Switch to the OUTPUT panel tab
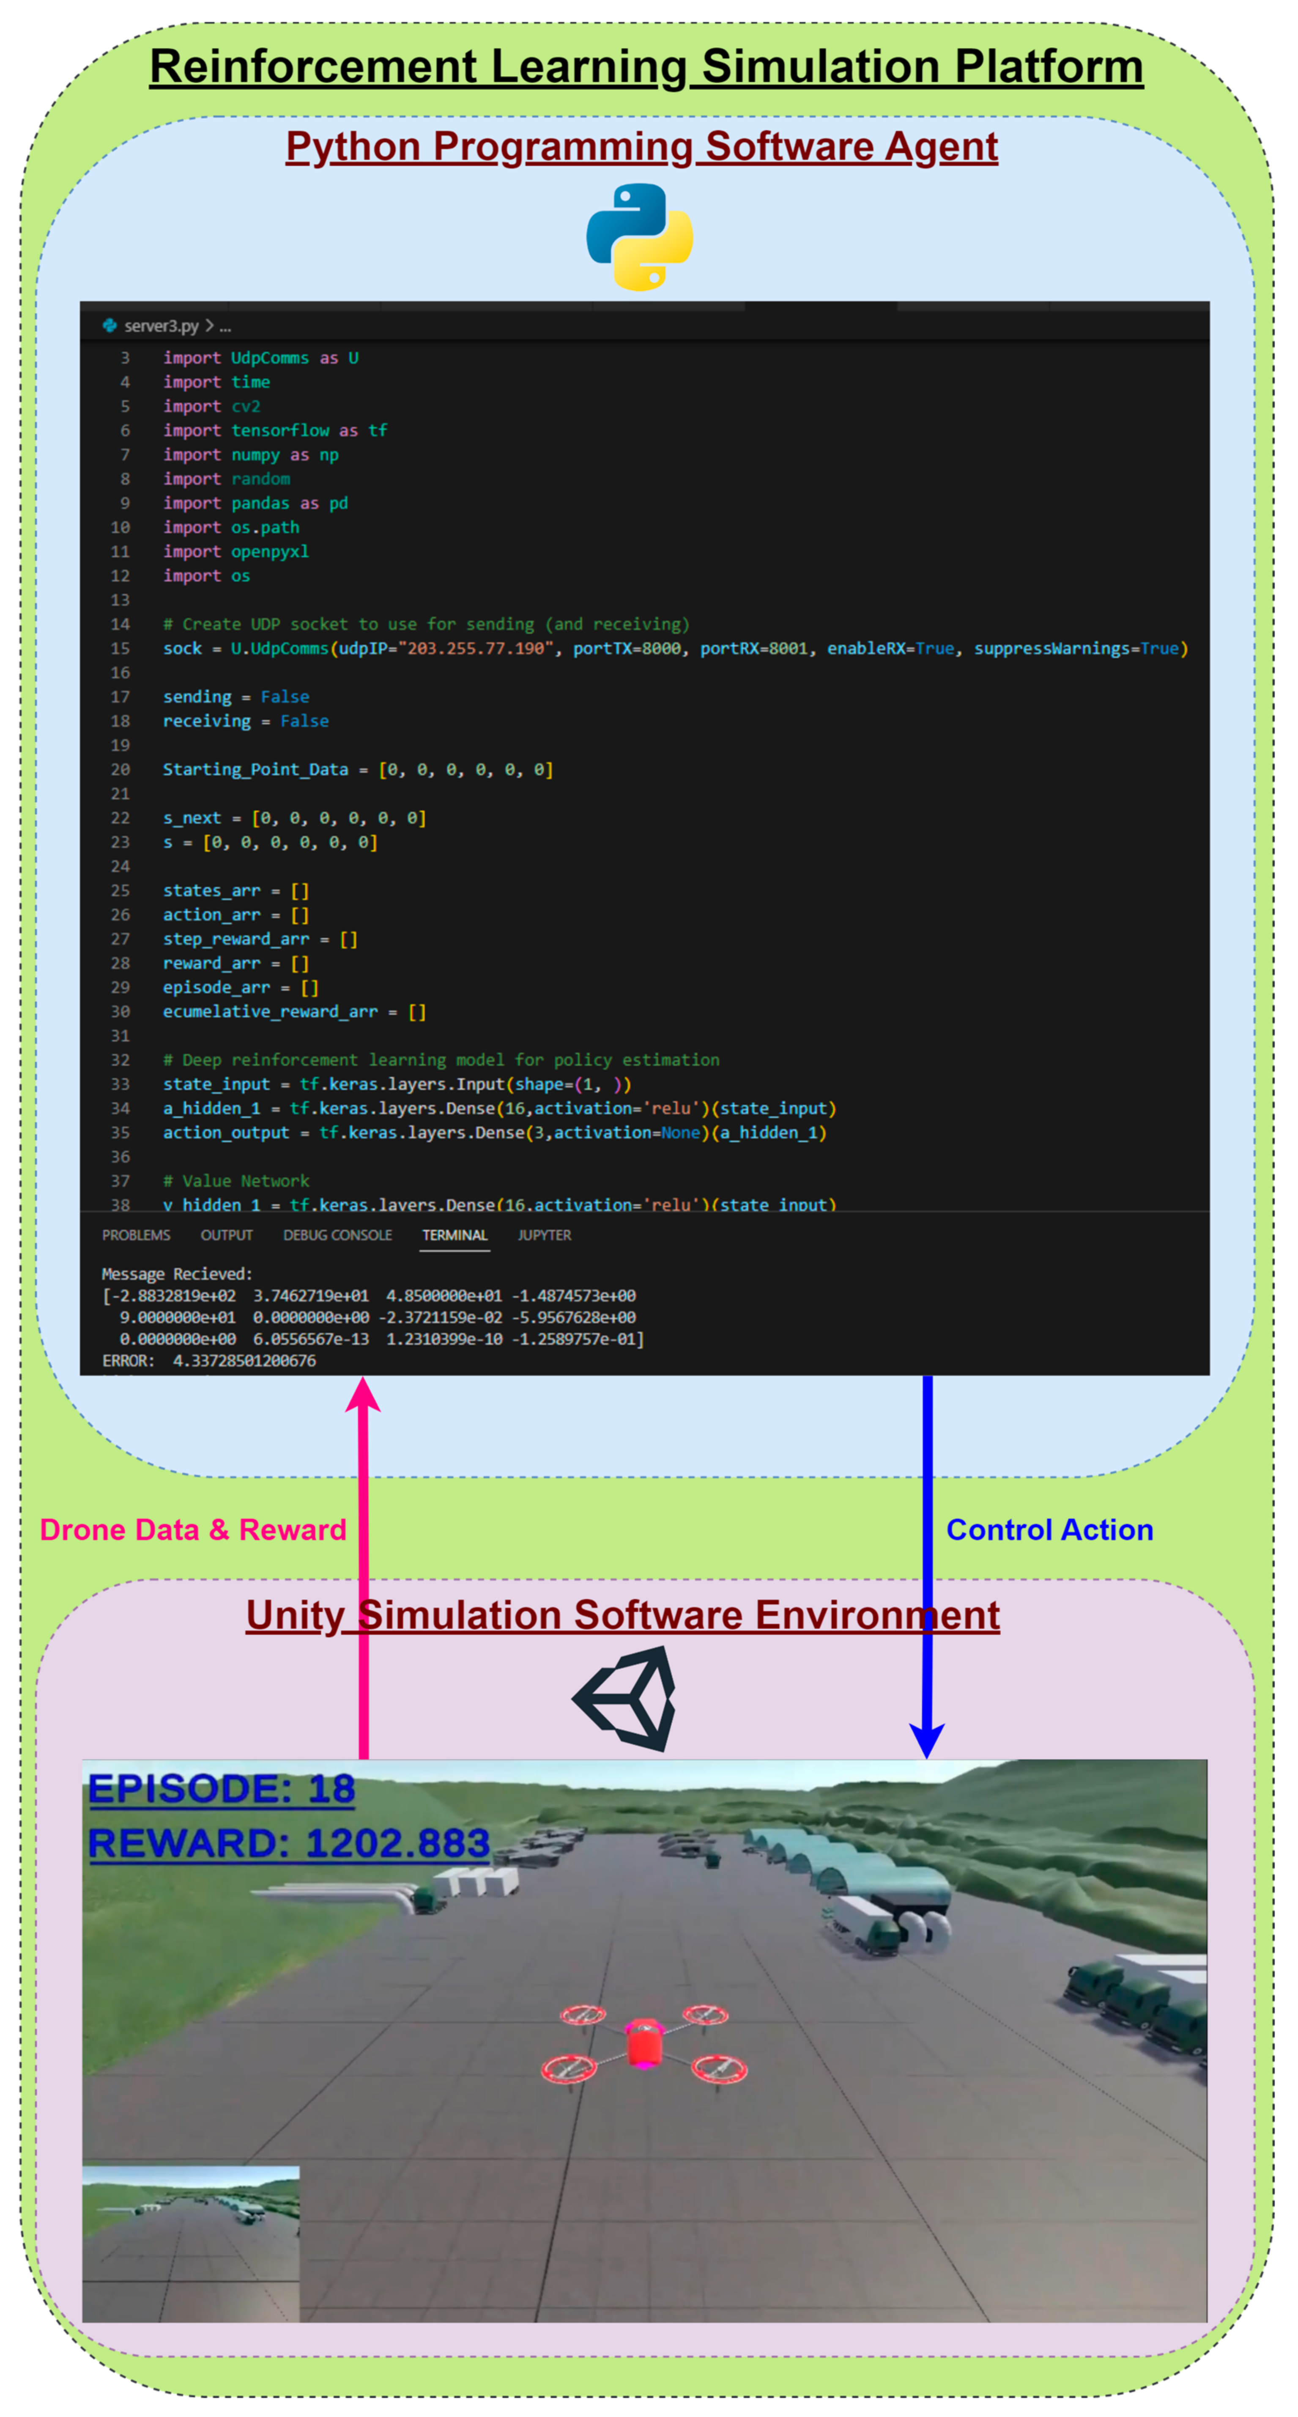 point(226,1235)
